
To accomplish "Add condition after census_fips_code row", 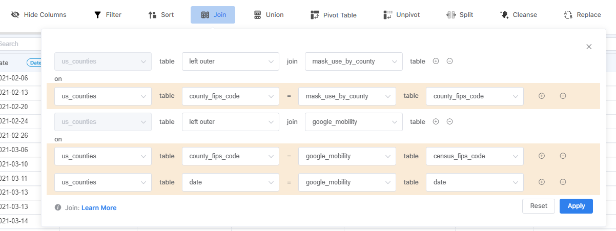I will [x=542, y=156].
